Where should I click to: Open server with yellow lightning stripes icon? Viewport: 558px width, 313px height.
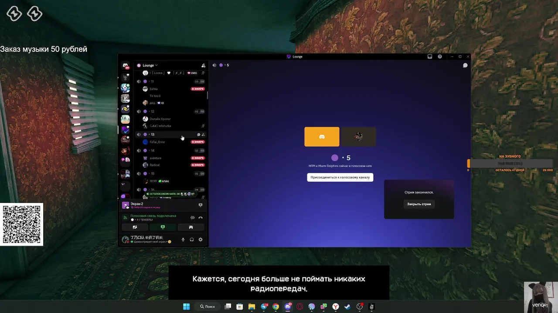click(x=125, y=109)
